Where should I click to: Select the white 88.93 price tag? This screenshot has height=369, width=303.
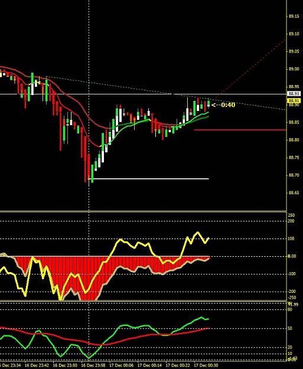(294, 94)
